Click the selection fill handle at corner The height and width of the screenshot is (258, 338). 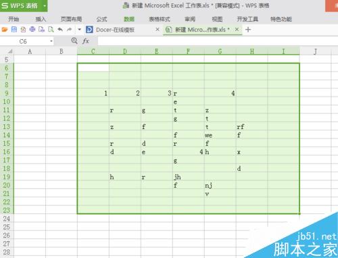(x=299, y=213)
